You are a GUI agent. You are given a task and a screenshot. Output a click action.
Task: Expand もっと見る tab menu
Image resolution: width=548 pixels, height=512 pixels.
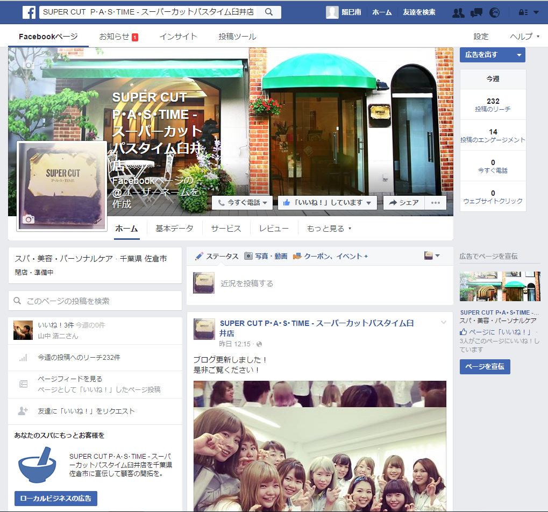pyautogui.click(x=329, y=229)
